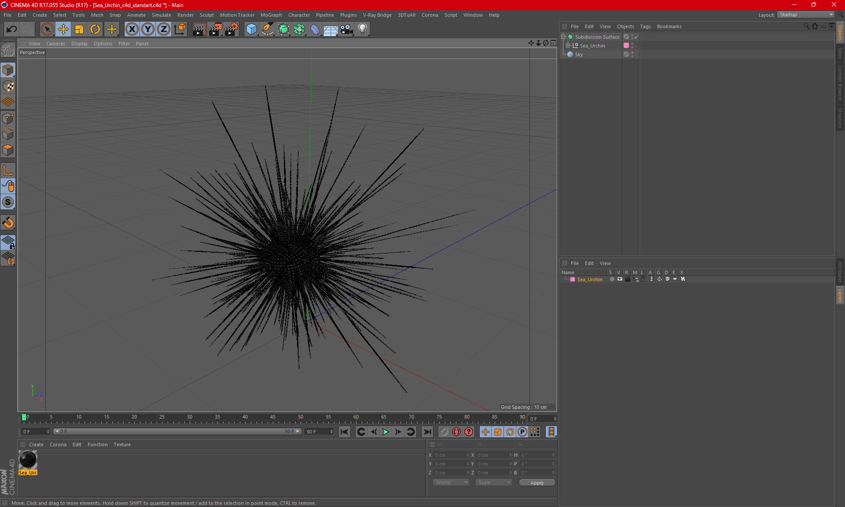Open the spline Pen tool

[x=268, y=29]
